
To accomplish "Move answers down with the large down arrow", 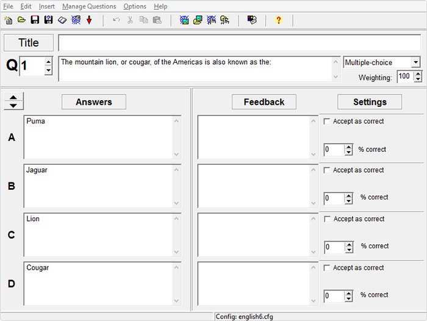I will [x=13, y=106].
